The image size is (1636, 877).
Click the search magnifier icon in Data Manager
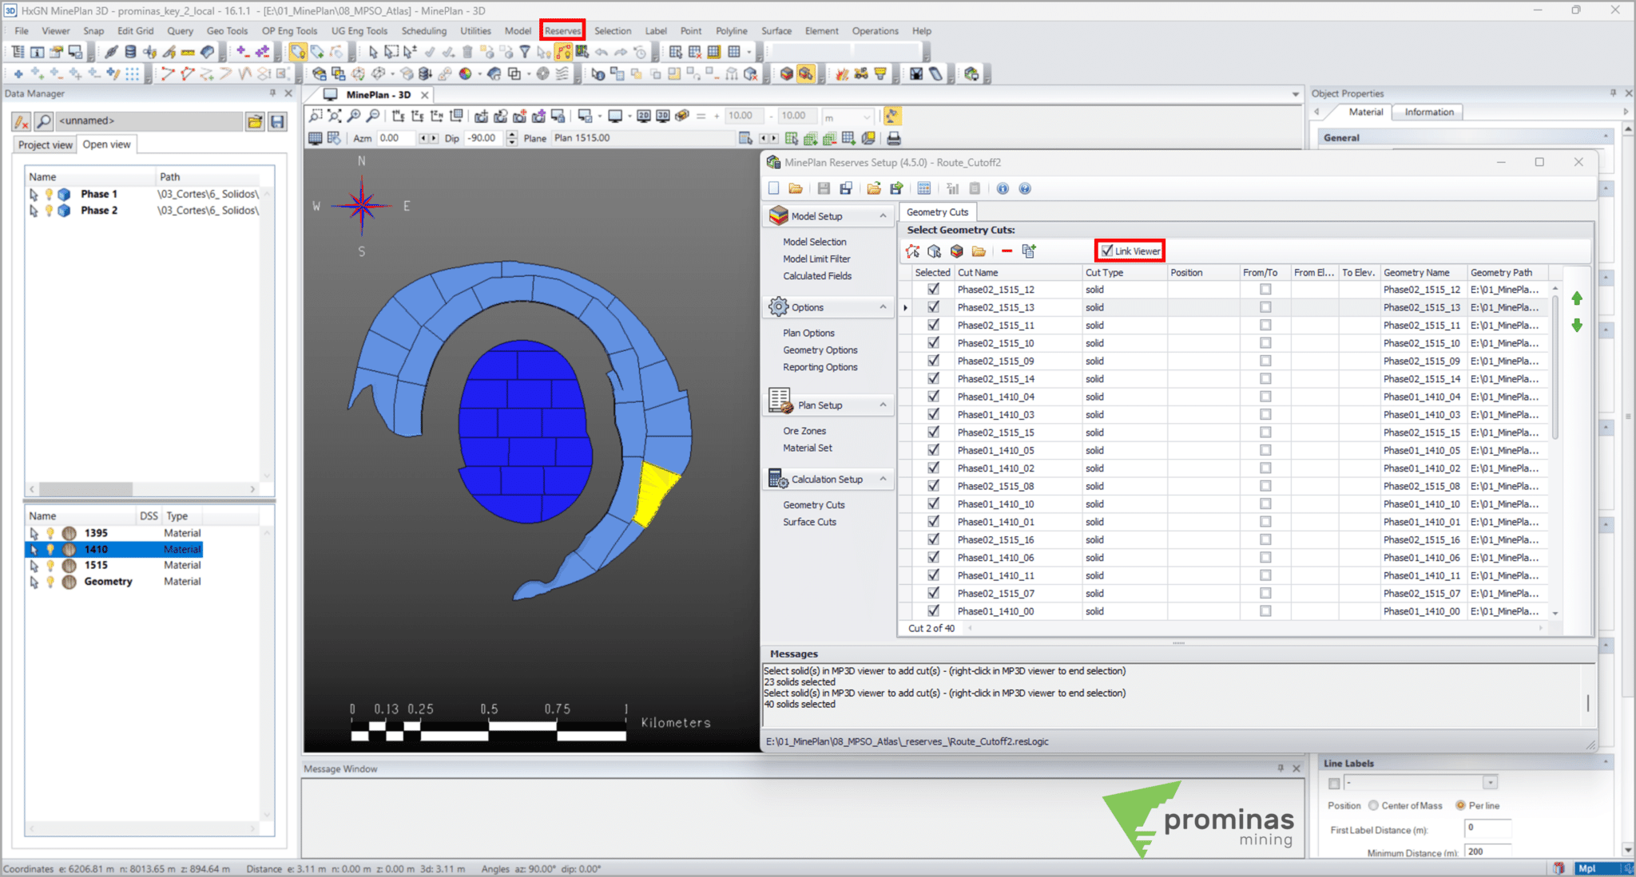click(x=44, y=121)
